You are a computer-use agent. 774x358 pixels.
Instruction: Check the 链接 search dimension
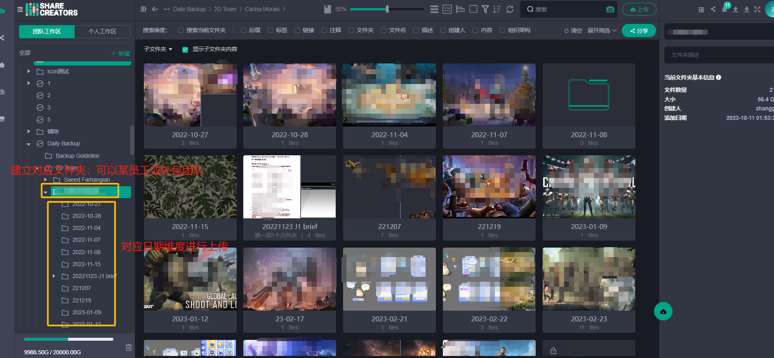click(x=297, y=30)
